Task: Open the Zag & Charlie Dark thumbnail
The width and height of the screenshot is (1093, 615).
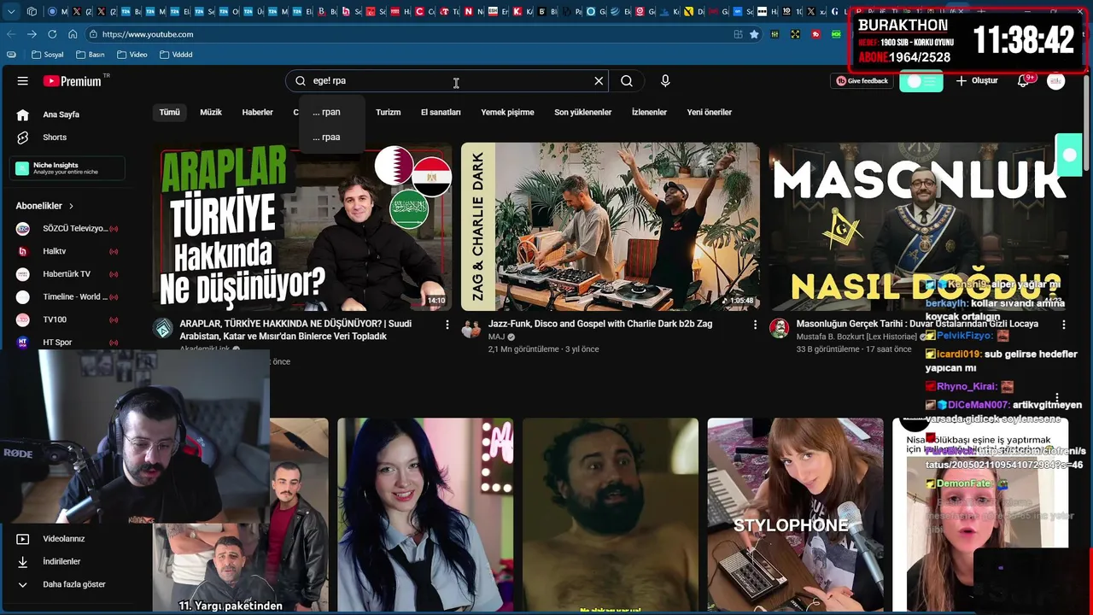Action: coord(611,226)
